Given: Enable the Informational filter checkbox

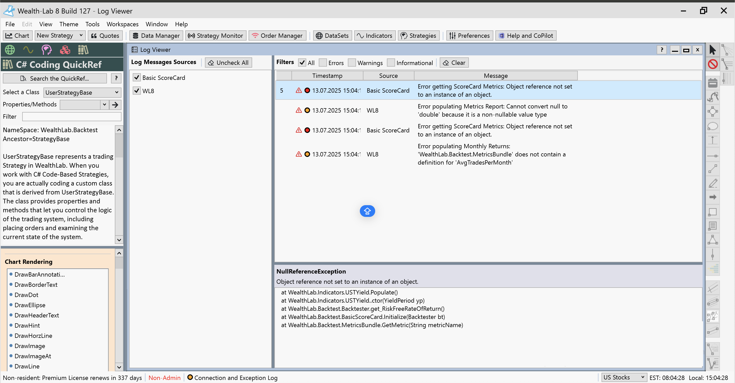Looking at the screenshot, I should [391, 63].
